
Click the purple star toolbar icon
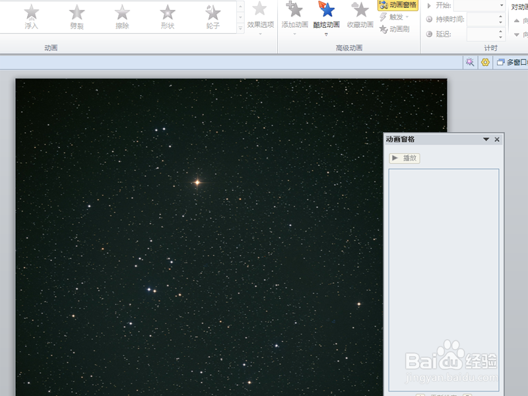point(469,62)
